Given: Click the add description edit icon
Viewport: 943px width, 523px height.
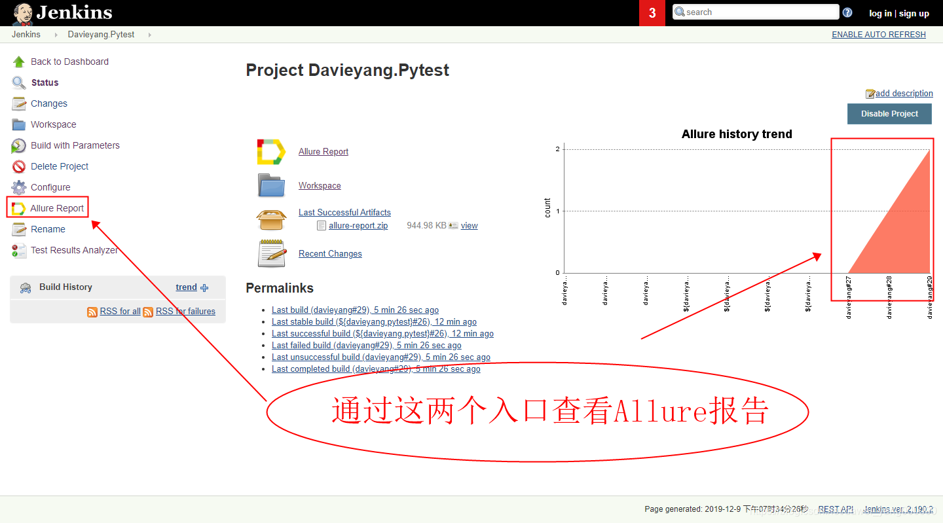Looking at the screenshot, I should point(870,94).
